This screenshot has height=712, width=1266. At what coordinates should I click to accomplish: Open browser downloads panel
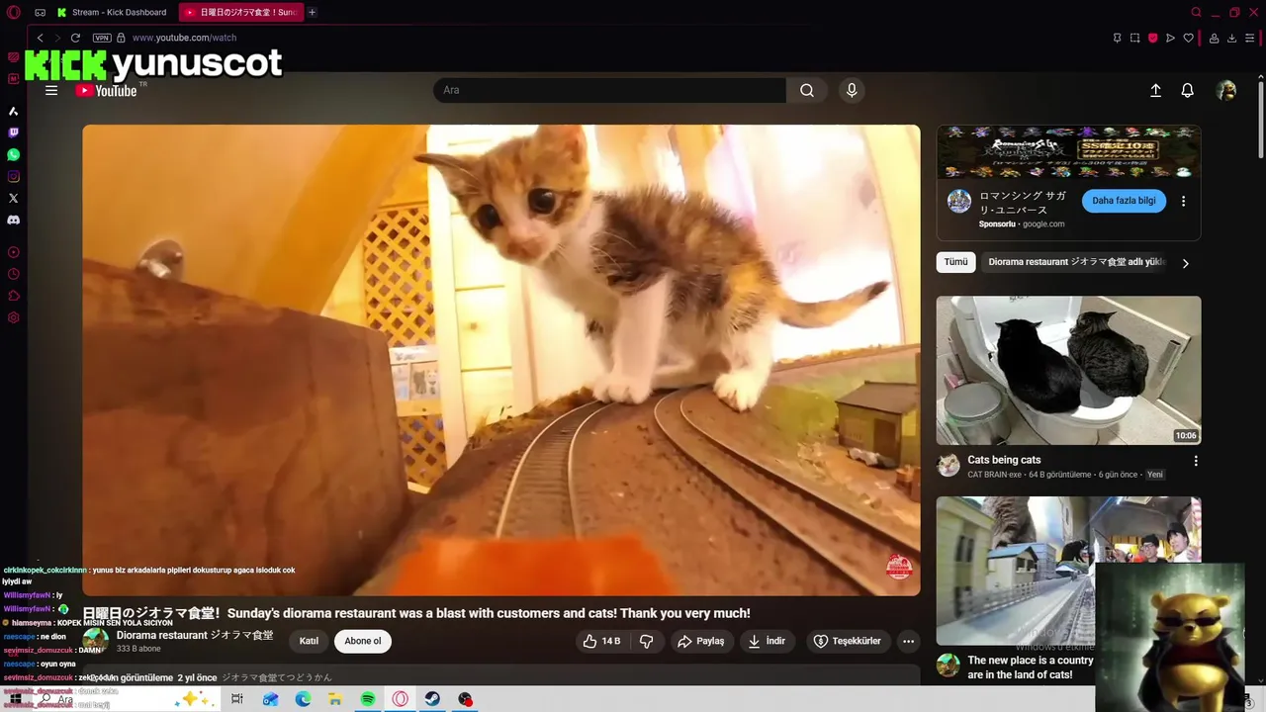[1231, 38]
